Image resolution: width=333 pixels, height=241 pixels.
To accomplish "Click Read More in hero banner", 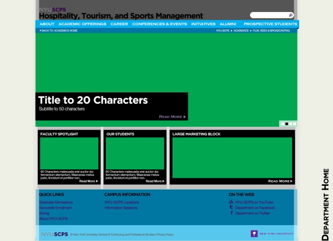I will click(x=173, y=117).
